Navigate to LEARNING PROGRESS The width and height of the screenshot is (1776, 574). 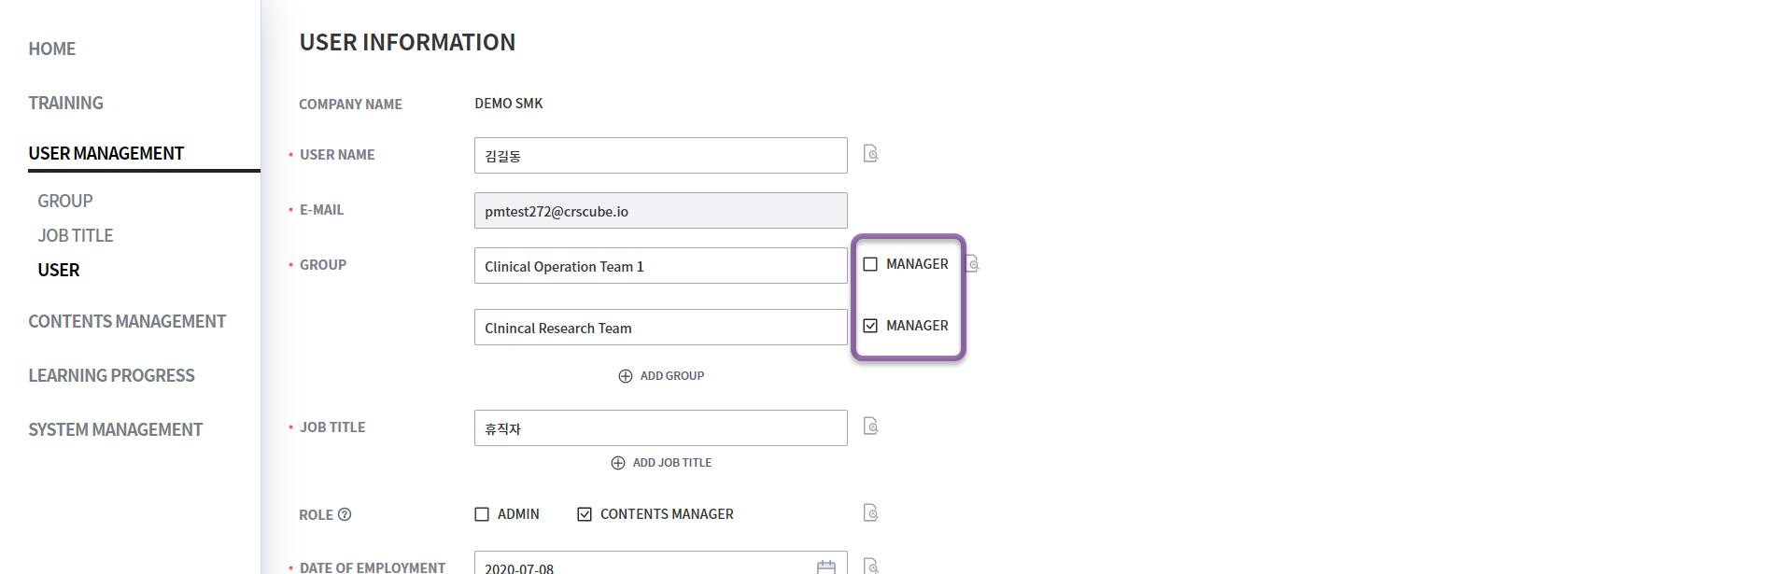pos(111,375)
